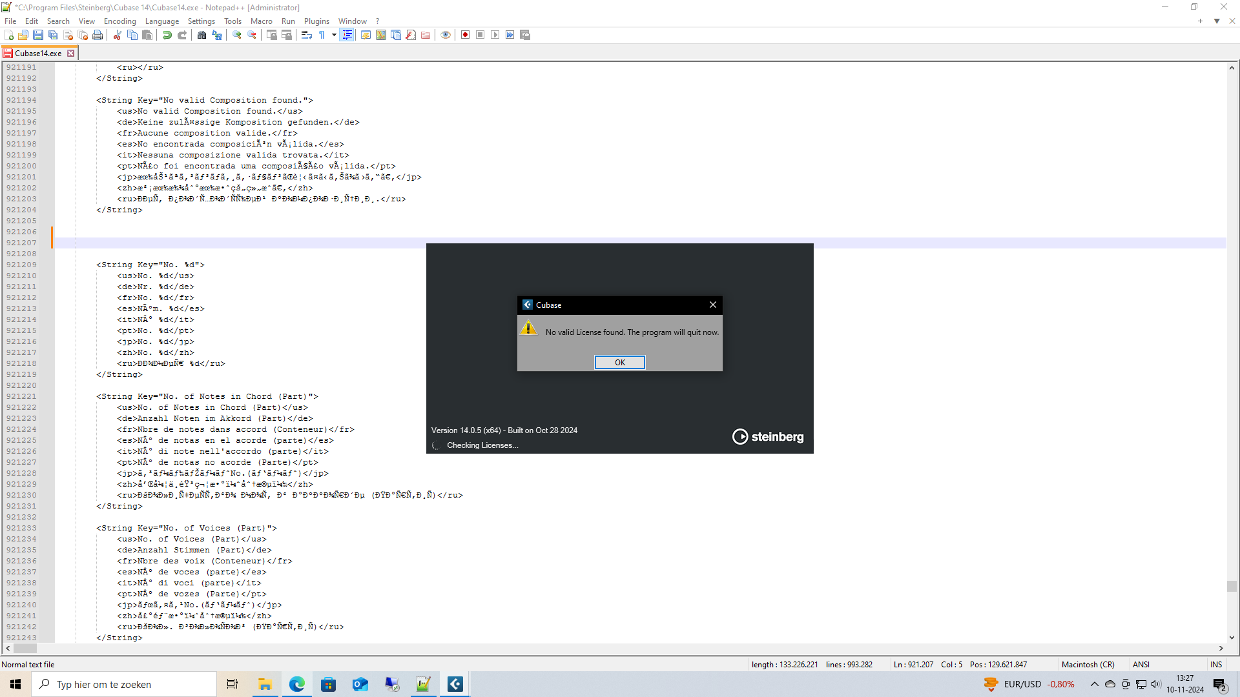The image size is (1240, 697).
Task: Close the Cubase14.exe tab with its red X
Action: point(71,54)
